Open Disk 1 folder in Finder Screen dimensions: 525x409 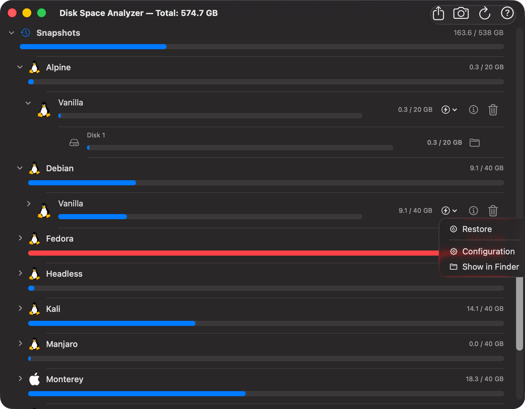point(474,143)
